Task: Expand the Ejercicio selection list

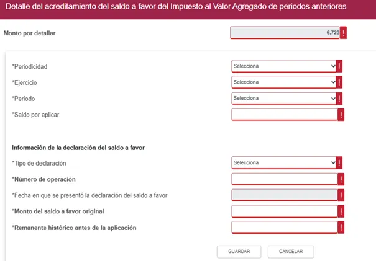Action: (283, 82)
